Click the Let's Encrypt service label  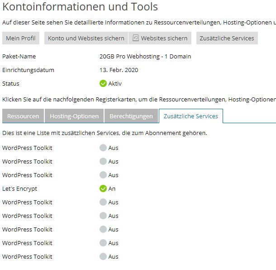pyautogui.click(x=20, y=189)
